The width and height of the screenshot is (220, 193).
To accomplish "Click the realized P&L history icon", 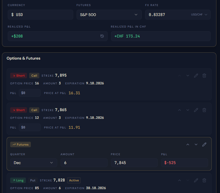I will click(x=102, y=36).
